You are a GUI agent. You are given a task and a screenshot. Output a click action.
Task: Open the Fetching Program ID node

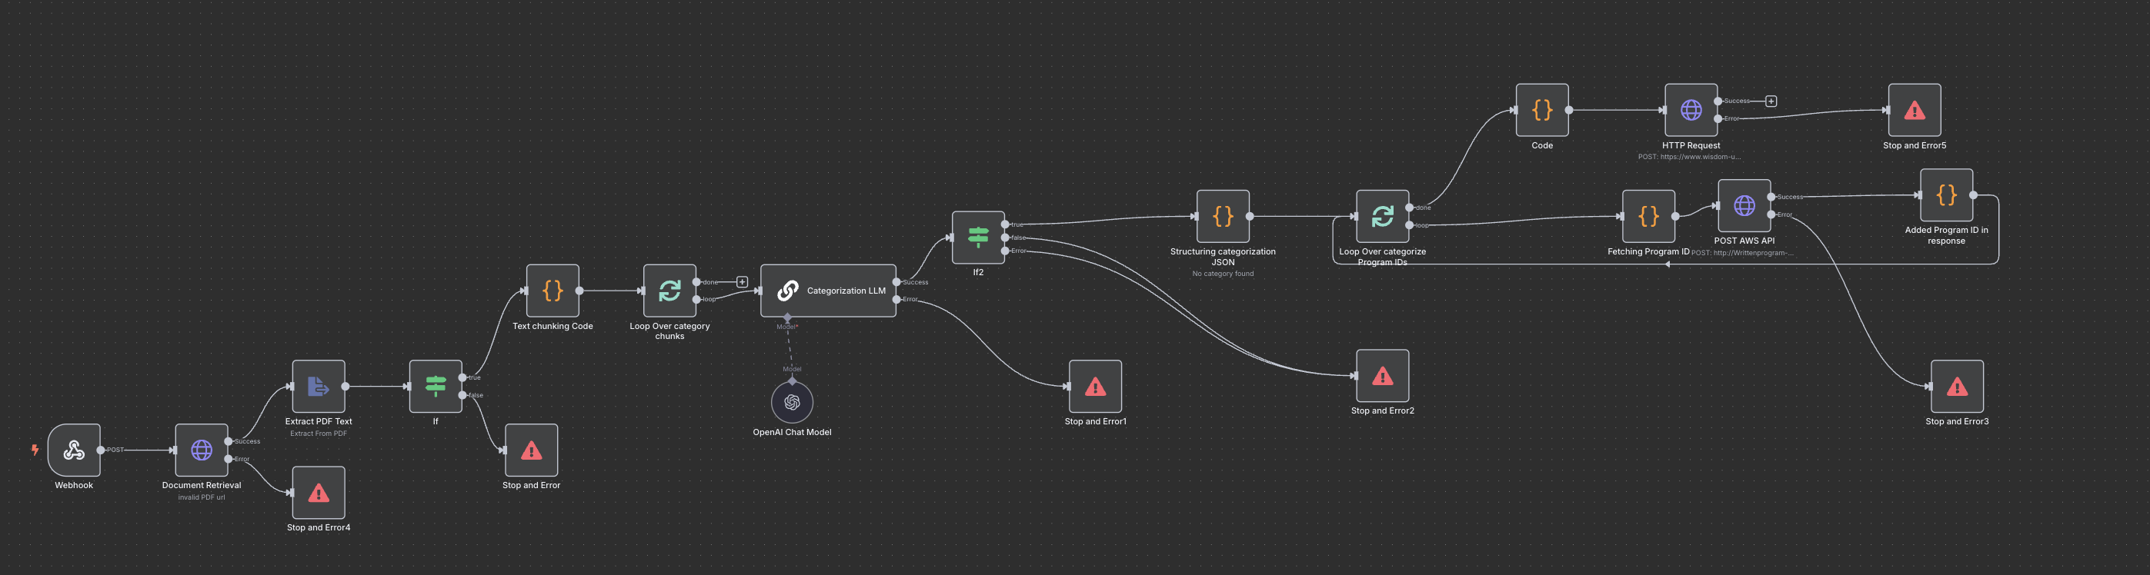(1648, 216)
